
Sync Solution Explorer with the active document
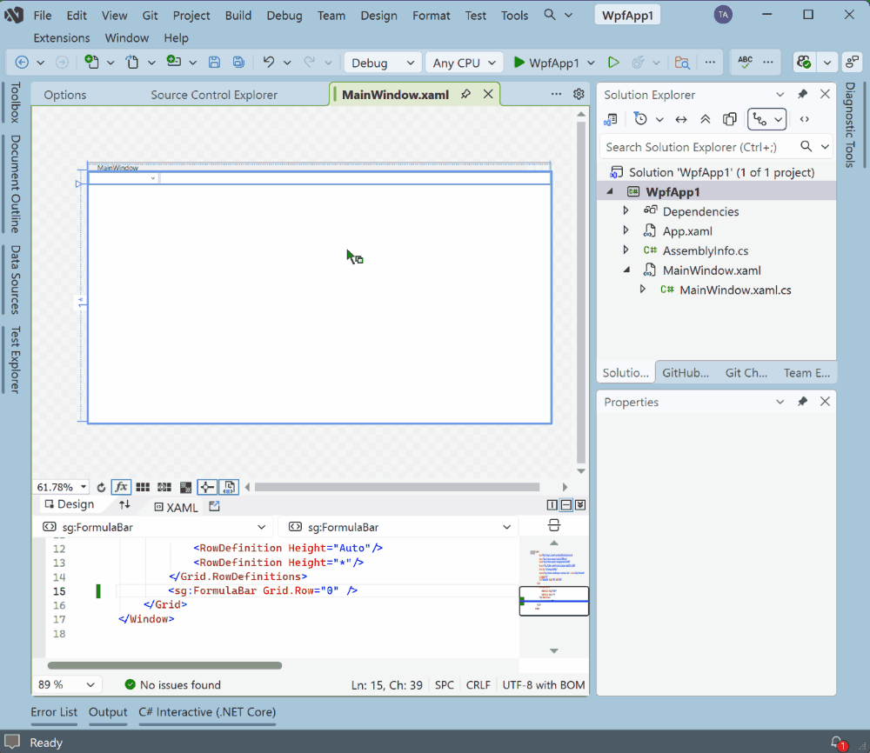[680, 119]
